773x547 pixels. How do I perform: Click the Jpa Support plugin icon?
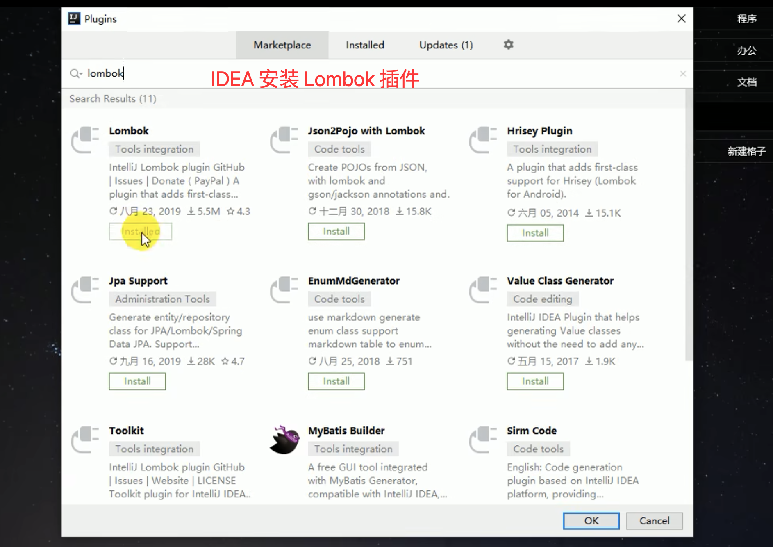pos(85,289)
